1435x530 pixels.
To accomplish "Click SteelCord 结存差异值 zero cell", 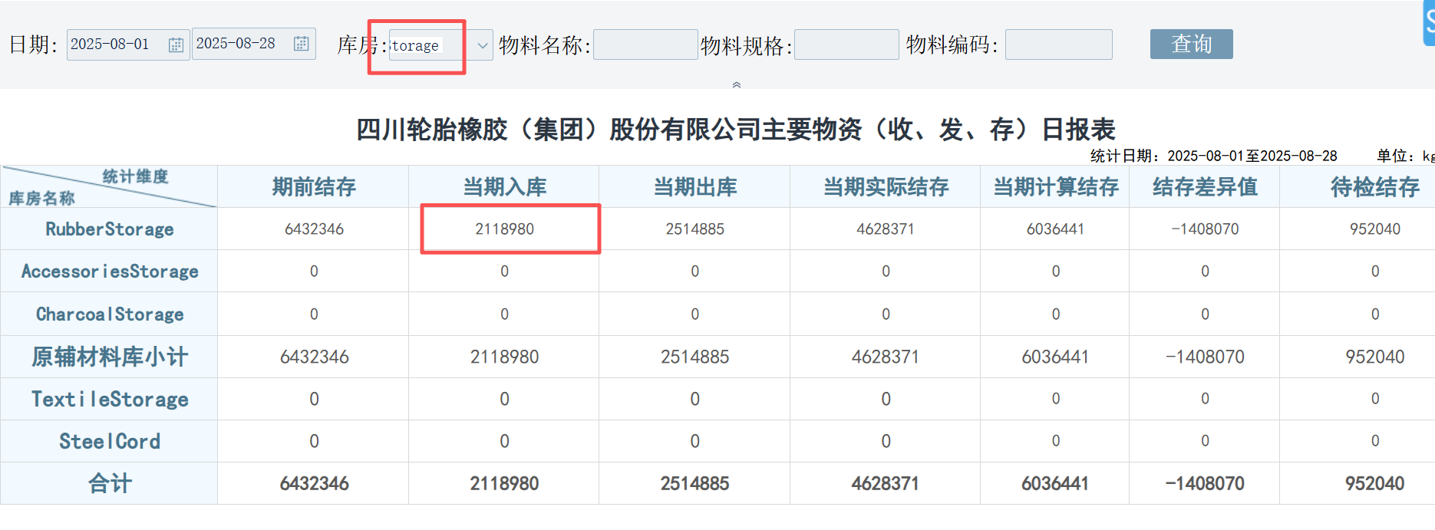I will (1205, 441).
